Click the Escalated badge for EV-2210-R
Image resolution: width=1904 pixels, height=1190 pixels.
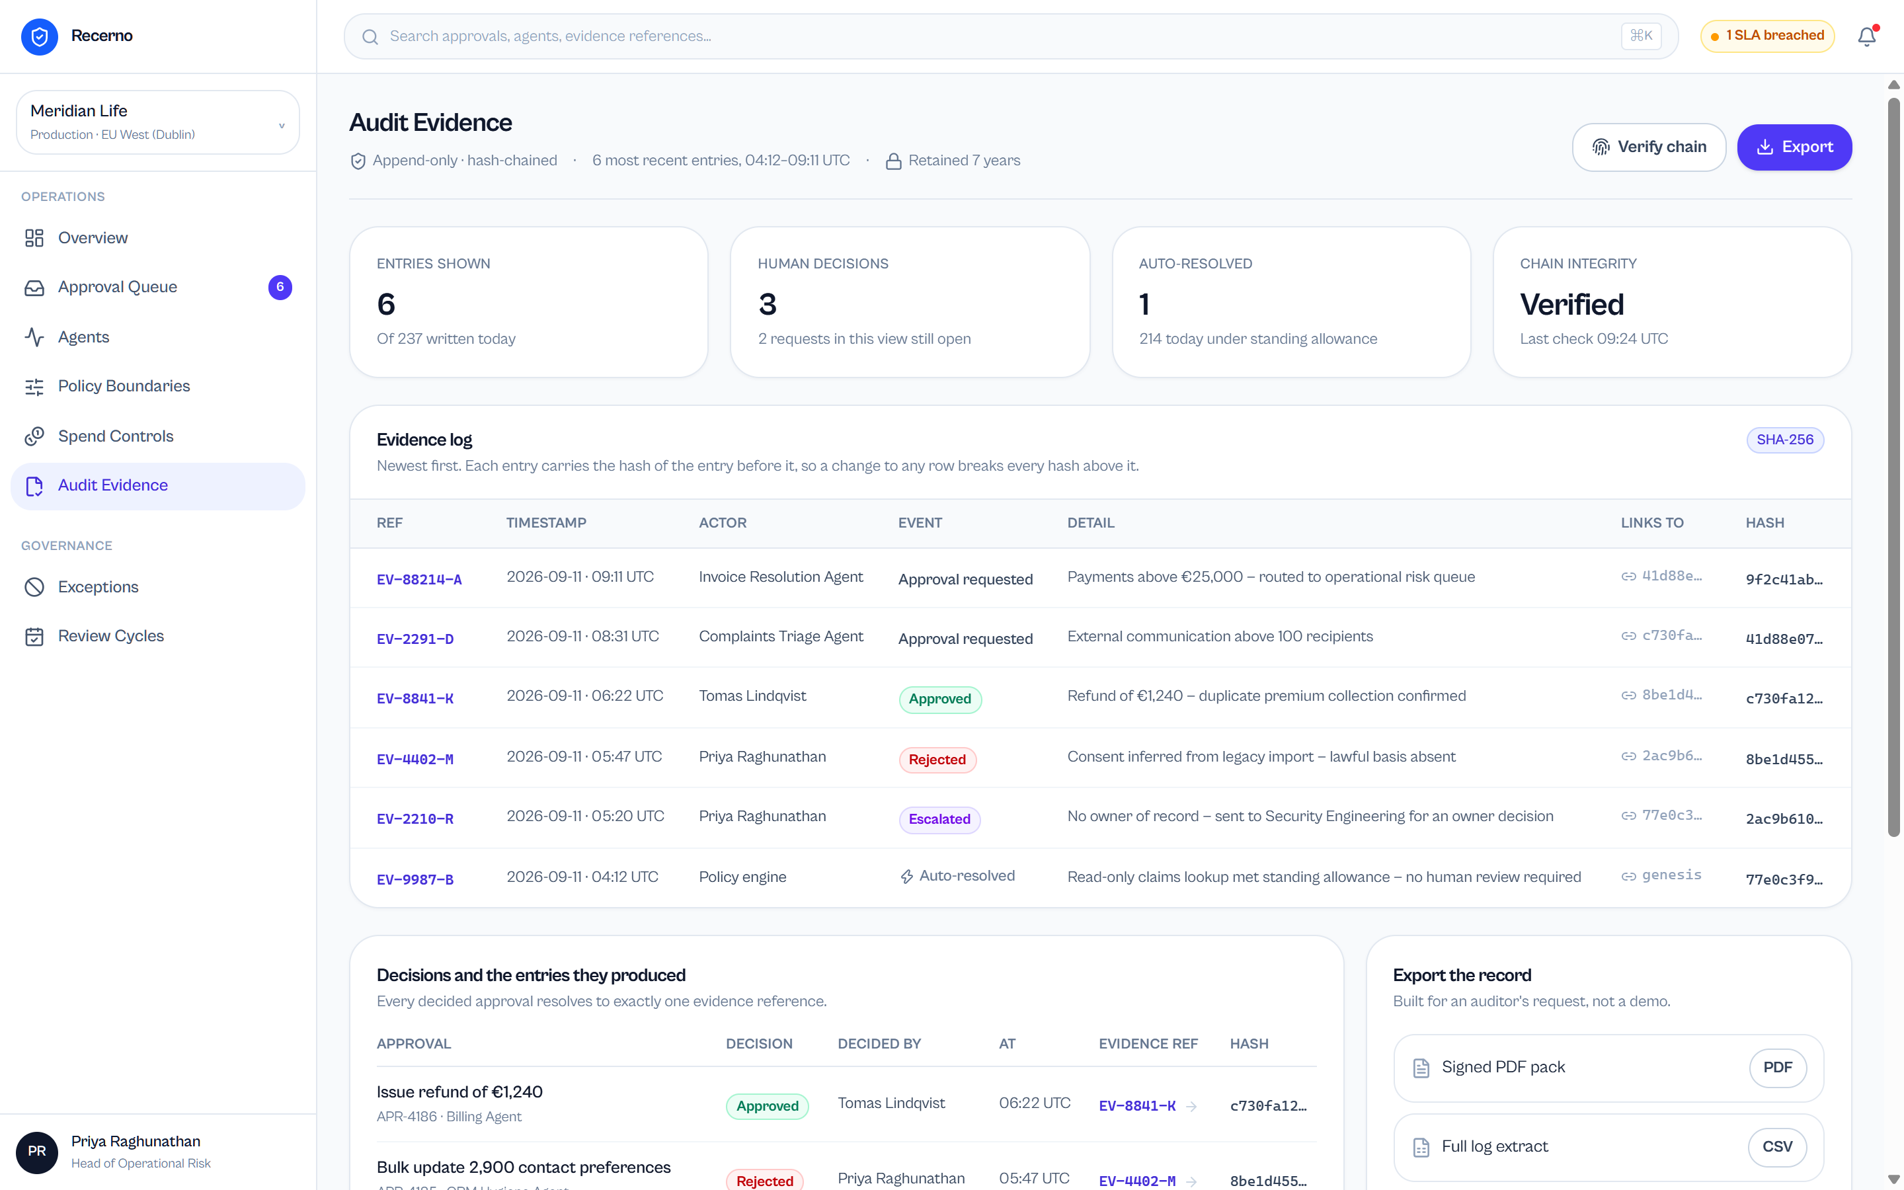(x=939, y=819)
